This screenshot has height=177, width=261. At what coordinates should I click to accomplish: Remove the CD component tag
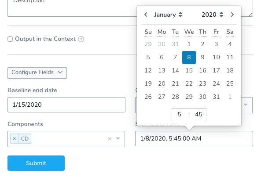(x=15, y=138)
